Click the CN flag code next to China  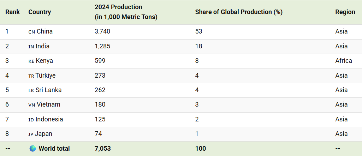32,32
